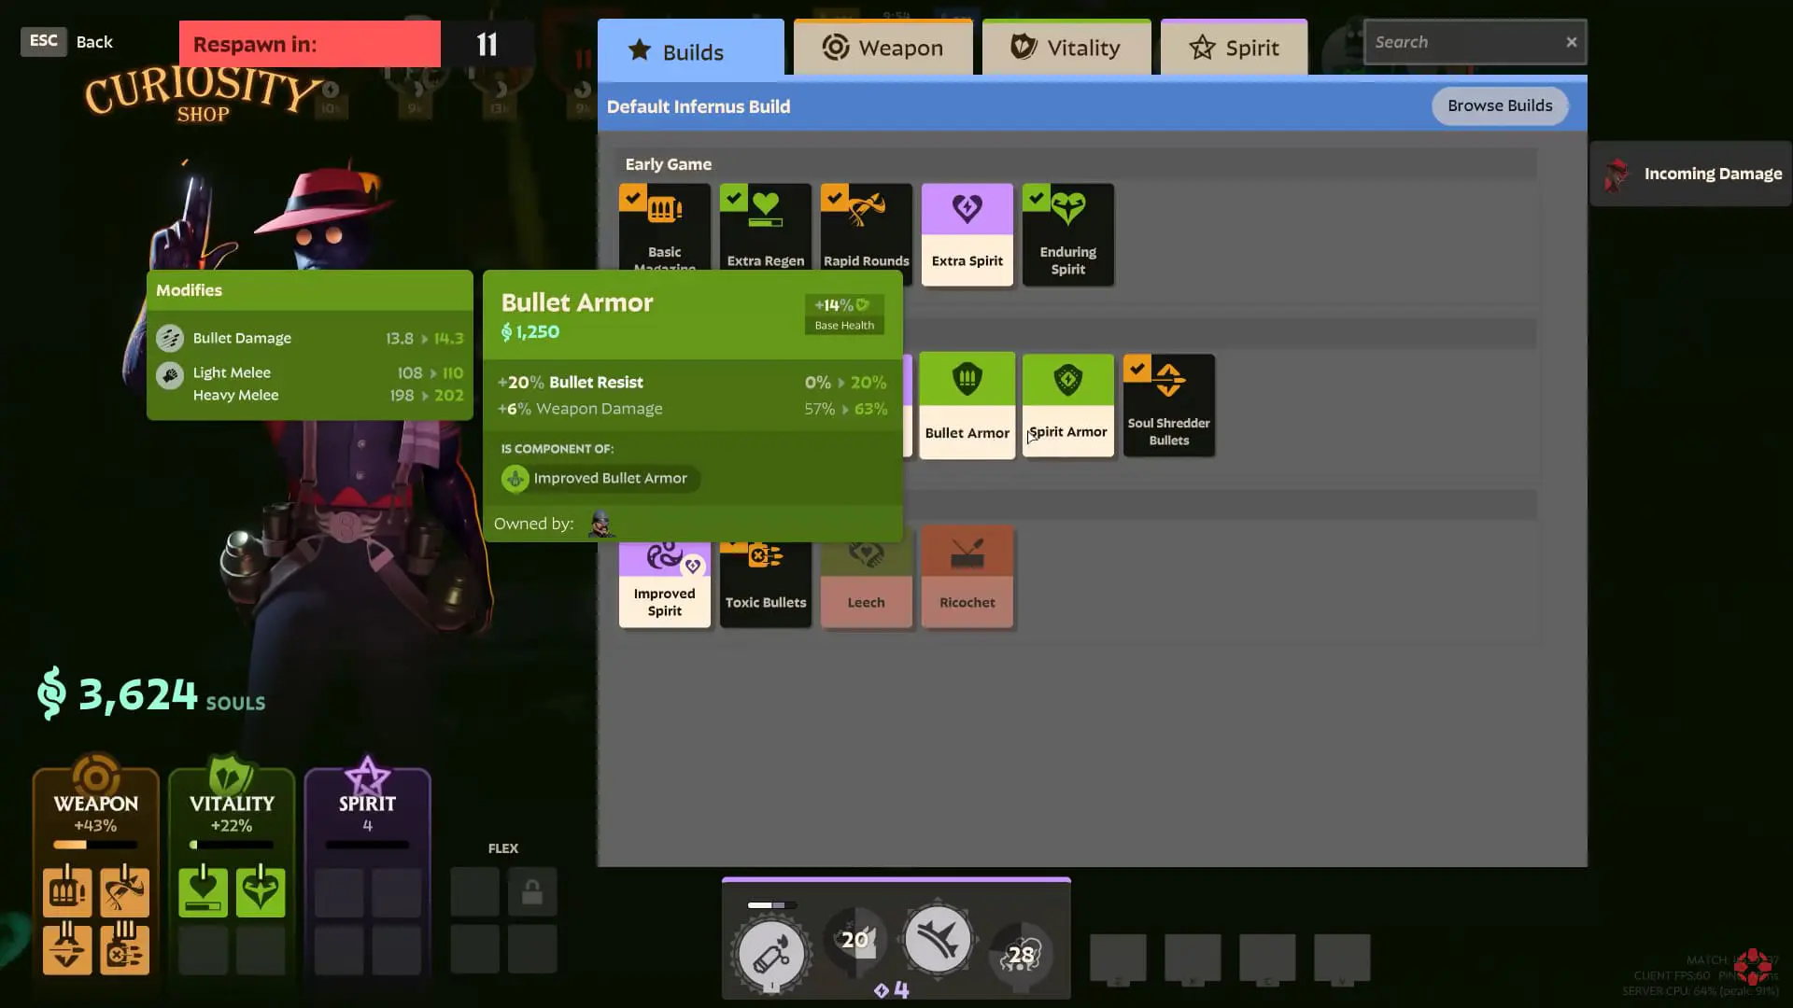Viewport: 1793px width, 1008px height.
Task: Click the empty first Flex slot
Action: point(474,891)
